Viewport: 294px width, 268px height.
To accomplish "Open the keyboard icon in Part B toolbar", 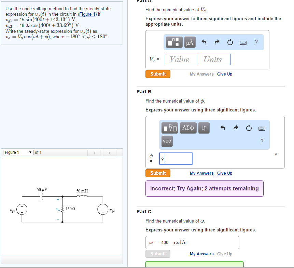I will pos(262,128).
